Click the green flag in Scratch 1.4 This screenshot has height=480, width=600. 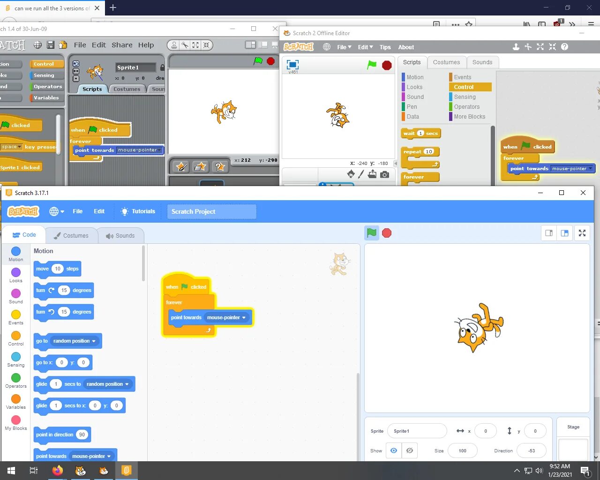(x=258, y=61)
